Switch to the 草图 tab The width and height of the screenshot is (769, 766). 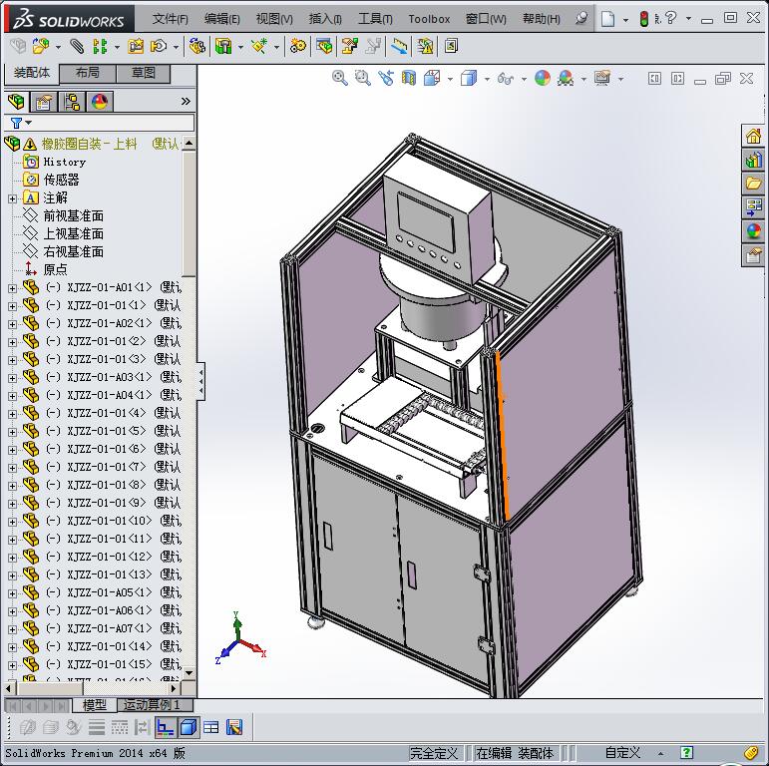[x=144, y=73]
